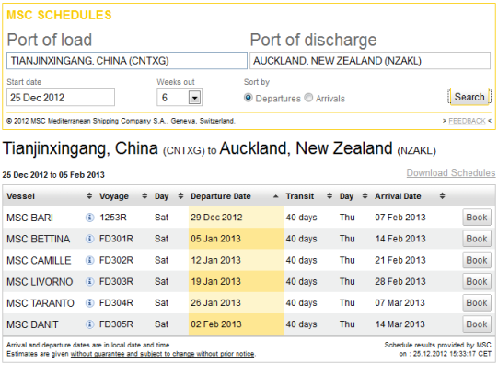Image resolution: width=498 pixels, height=365 pixels.
Task: Sort table by Vessel column arrows
Action: pyautogui.click(x=89, y=196)
